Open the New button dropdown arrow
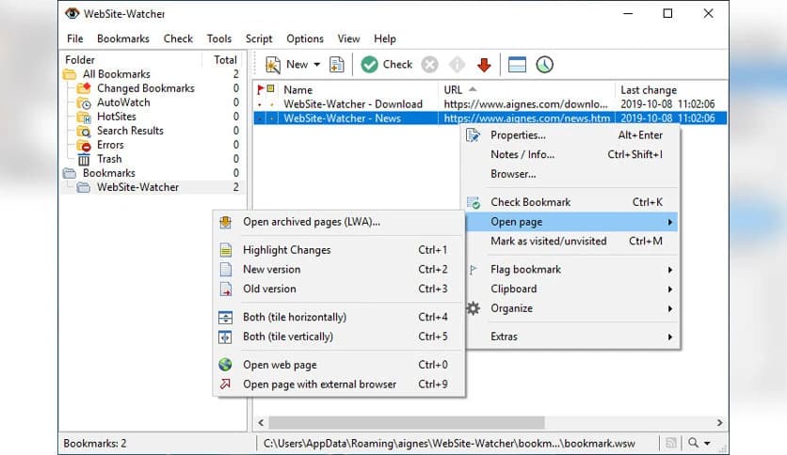 click(x=316, y=65)
